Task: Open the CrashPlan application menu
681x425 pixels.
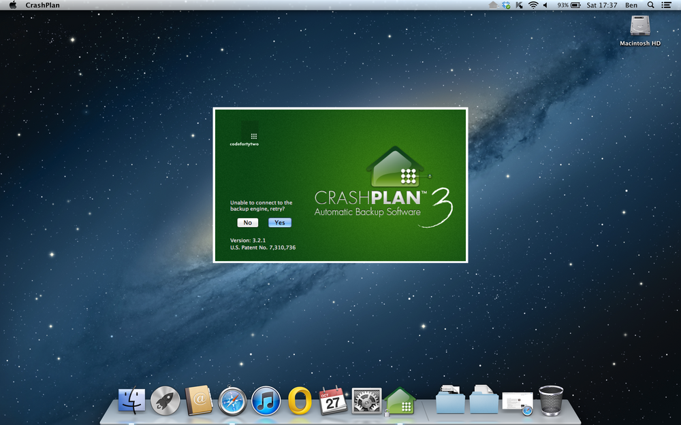Action: (42, 5)
